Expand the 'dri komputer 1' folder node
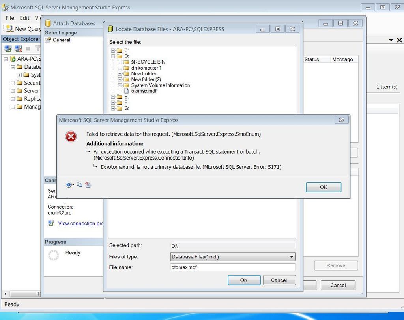The height and width of the screenshot is (320, 404). [120, 68]
